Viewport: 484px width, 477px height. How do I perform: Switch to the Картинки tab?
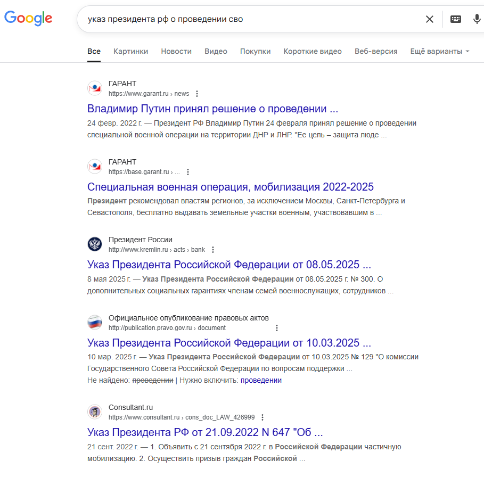coord(130,51)
